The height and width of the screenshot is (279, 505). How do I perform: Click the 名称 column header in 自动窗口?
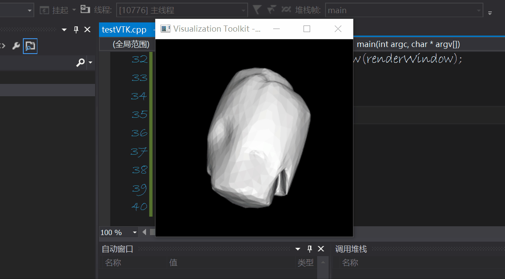(x=113, y=263)
